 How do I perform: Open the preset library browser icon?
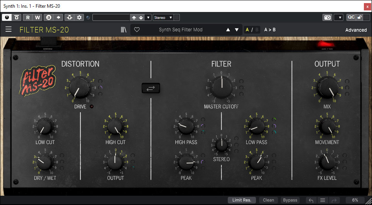[x=124, y=30]
